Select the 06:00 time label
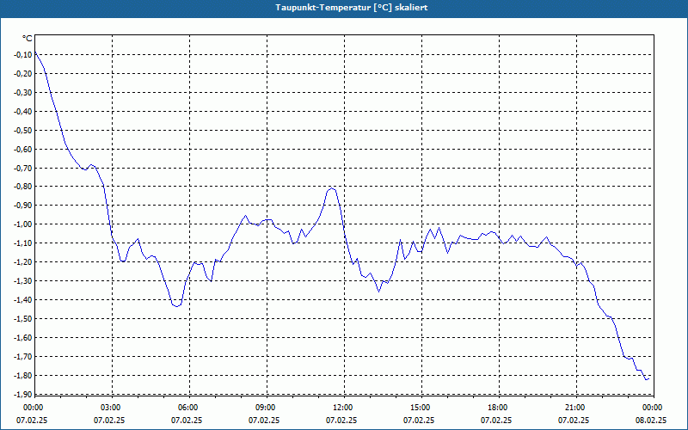The image size is (688, 430). pyautogui.click(x=187, y=408)
